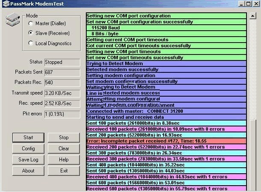Click the Packets Sent field showing 687
This screenshot has height=192, width=261.
[62, 72]
